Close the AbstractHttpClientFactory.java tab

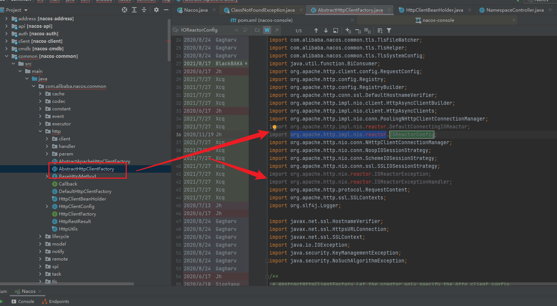(x=389, y=10)
